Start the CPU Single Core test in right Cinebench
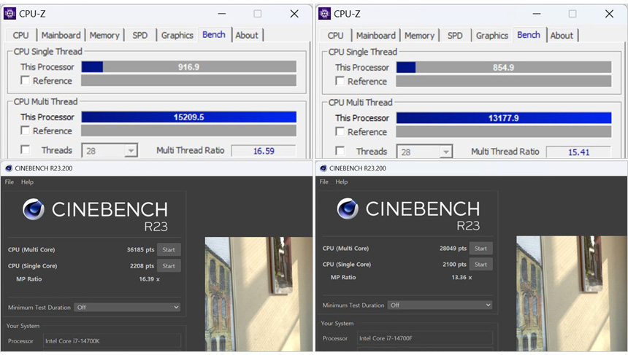 [480, 264]
